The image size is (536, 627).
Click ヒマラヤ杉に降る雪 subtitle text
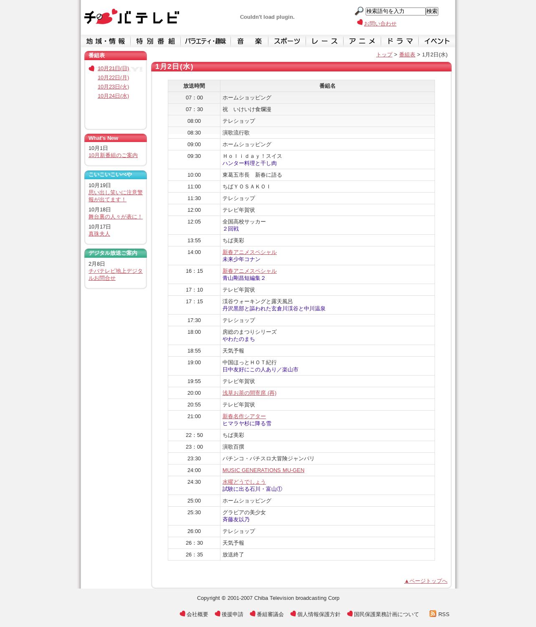click(247, 424)
